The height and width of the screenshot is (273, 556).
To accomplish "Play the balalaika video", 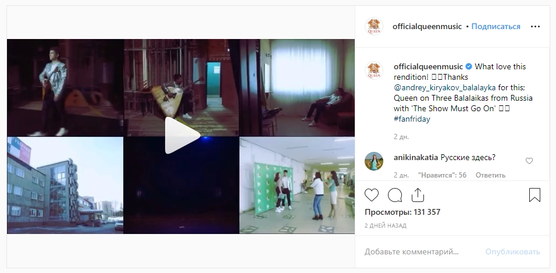I will (182, 135).
